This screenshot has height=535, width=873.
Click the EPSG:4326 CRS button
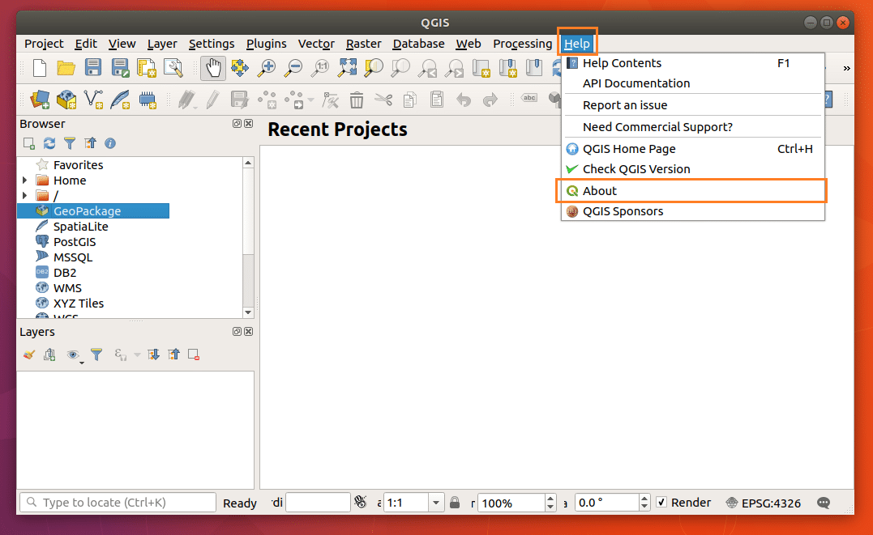pyautogui.click(x=764, y=503)
